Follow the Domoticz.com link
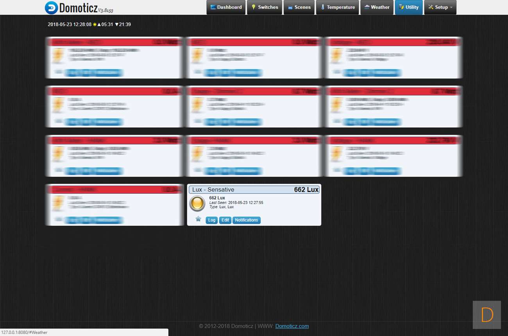This screenshot has width=508, height=336. coord(292,326)
